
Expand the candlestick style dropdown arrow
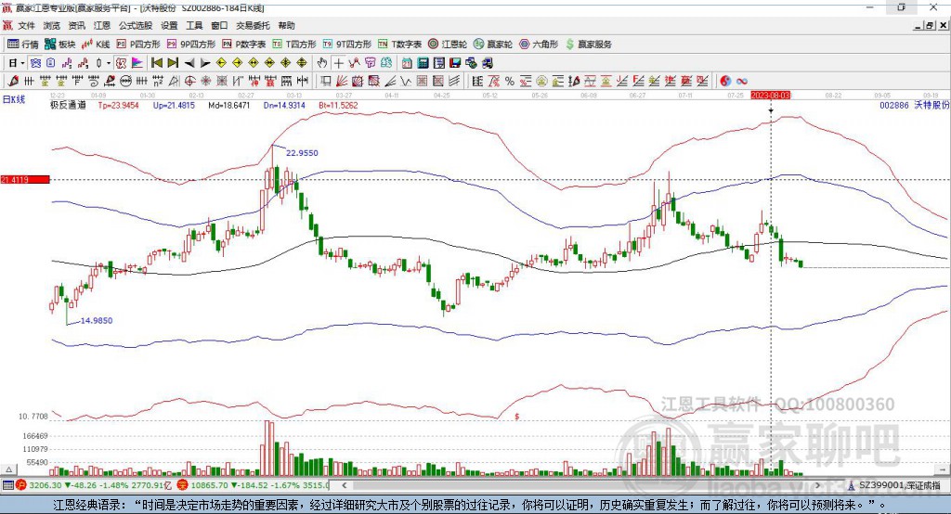109,63
